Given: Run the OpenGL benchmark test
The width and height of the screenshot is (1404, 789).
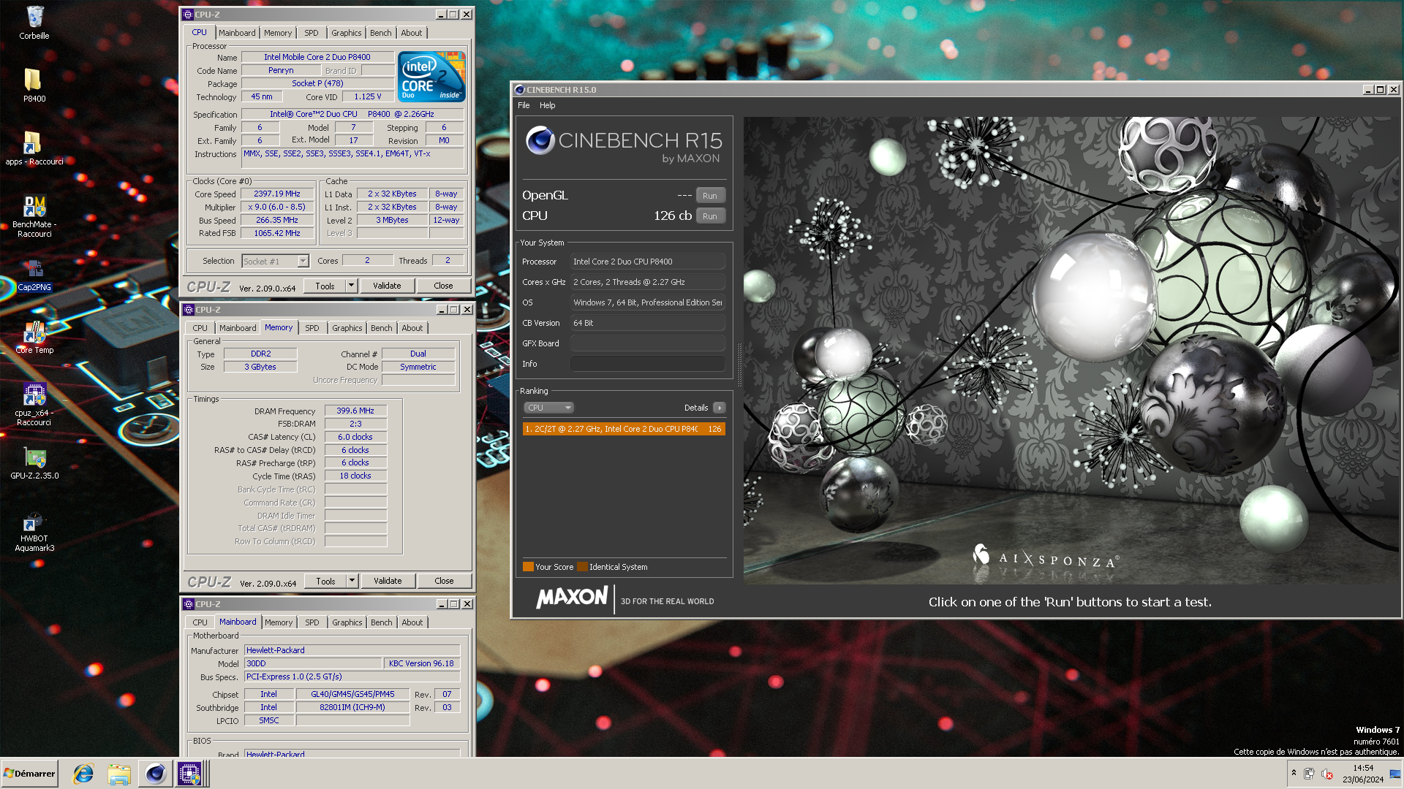Looking at the screenshot, I should (709, 196).
